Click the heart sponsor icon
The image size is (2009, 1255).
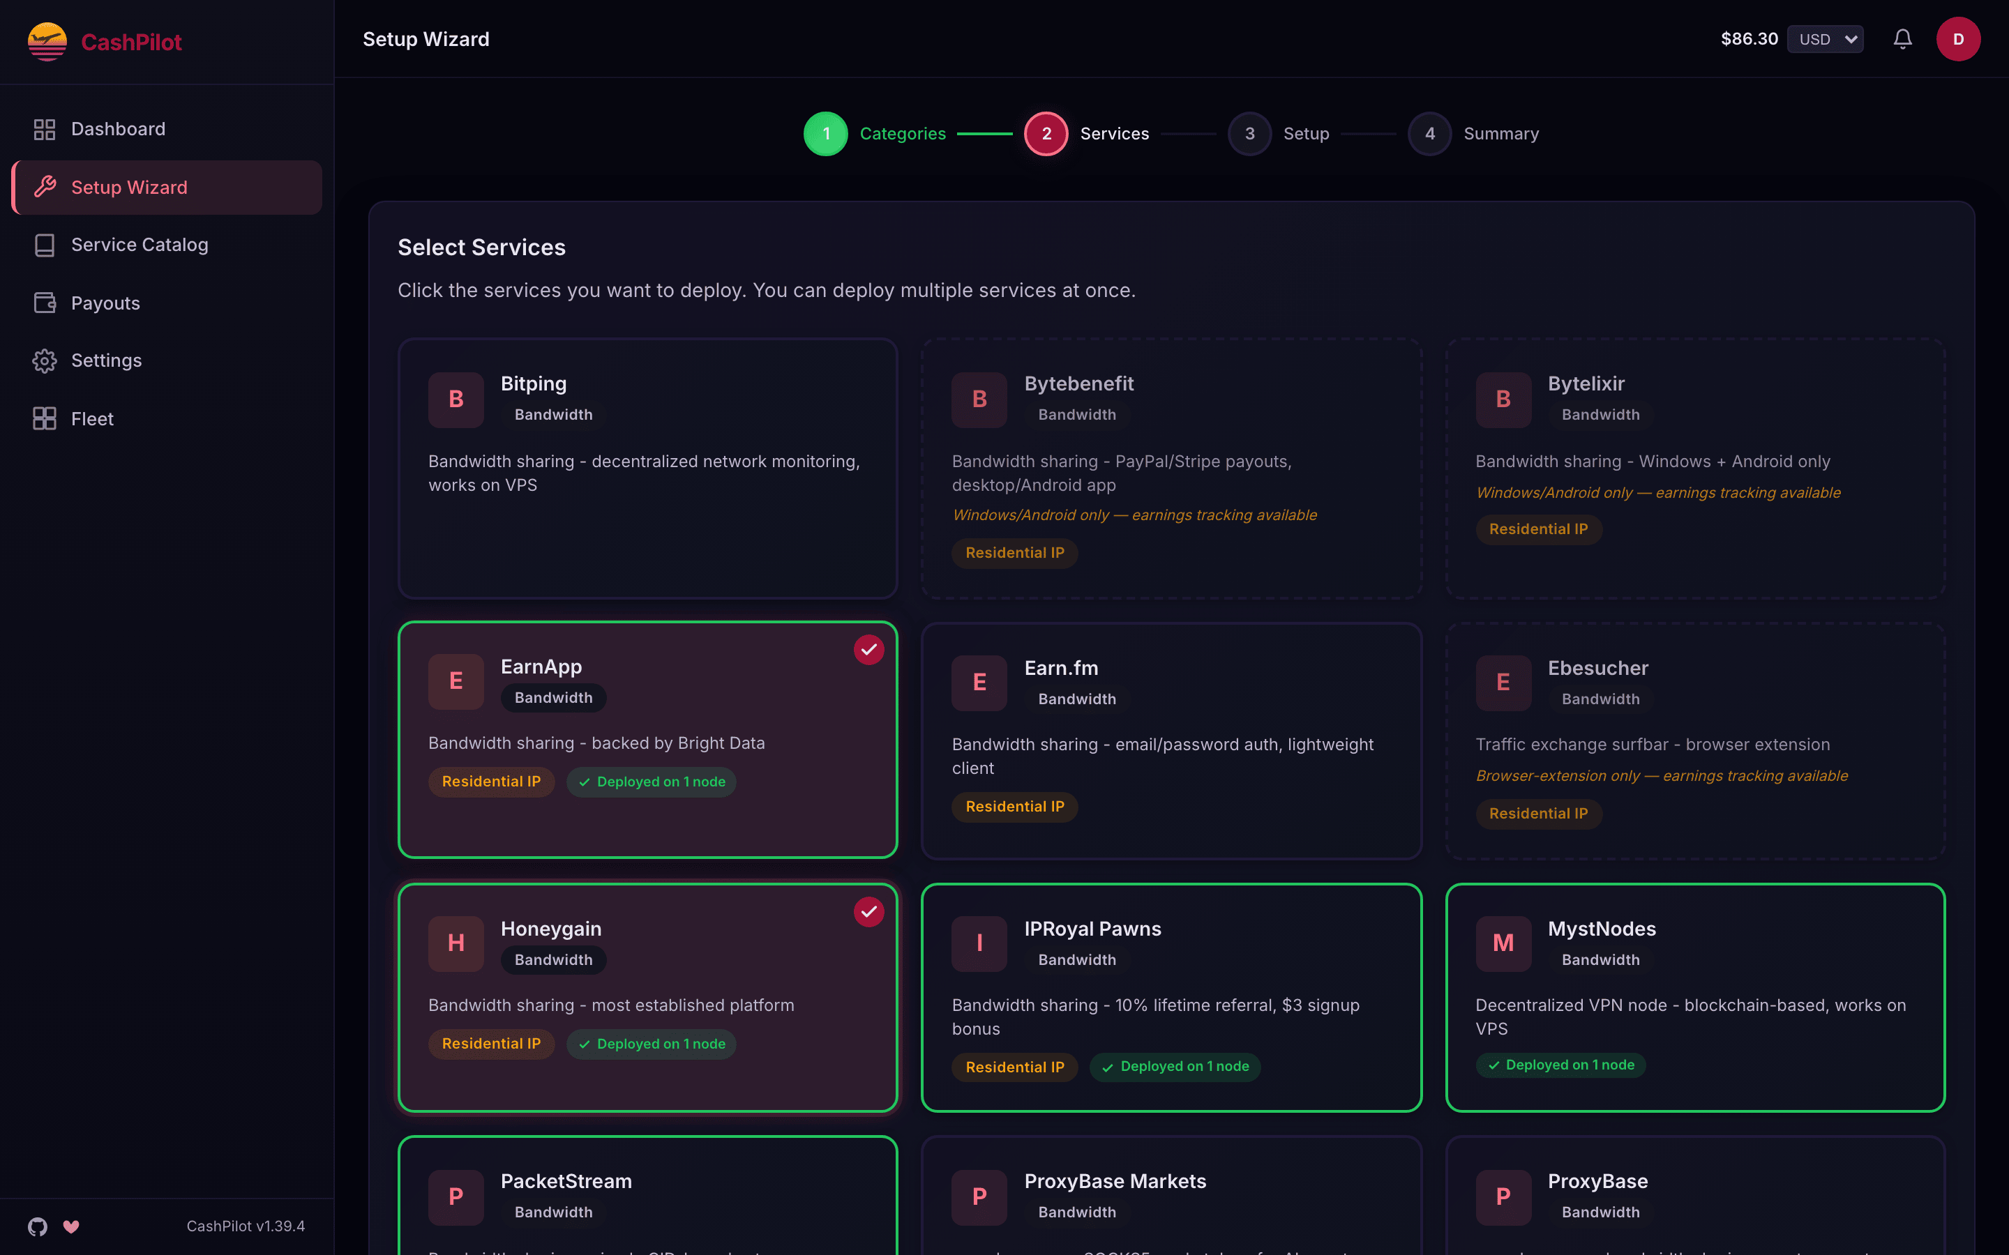(71, 1226)
